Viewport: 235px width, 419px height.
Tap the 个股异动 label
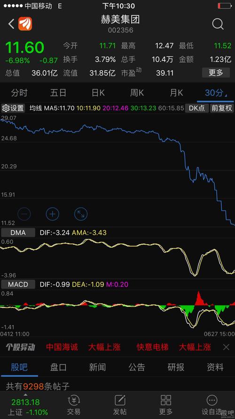coord(21,347)
